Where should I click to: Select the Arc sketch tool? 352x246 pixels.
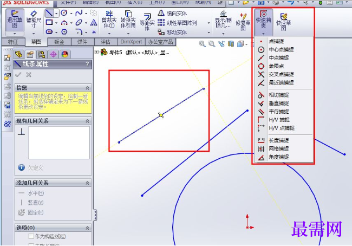coord(64,22)
